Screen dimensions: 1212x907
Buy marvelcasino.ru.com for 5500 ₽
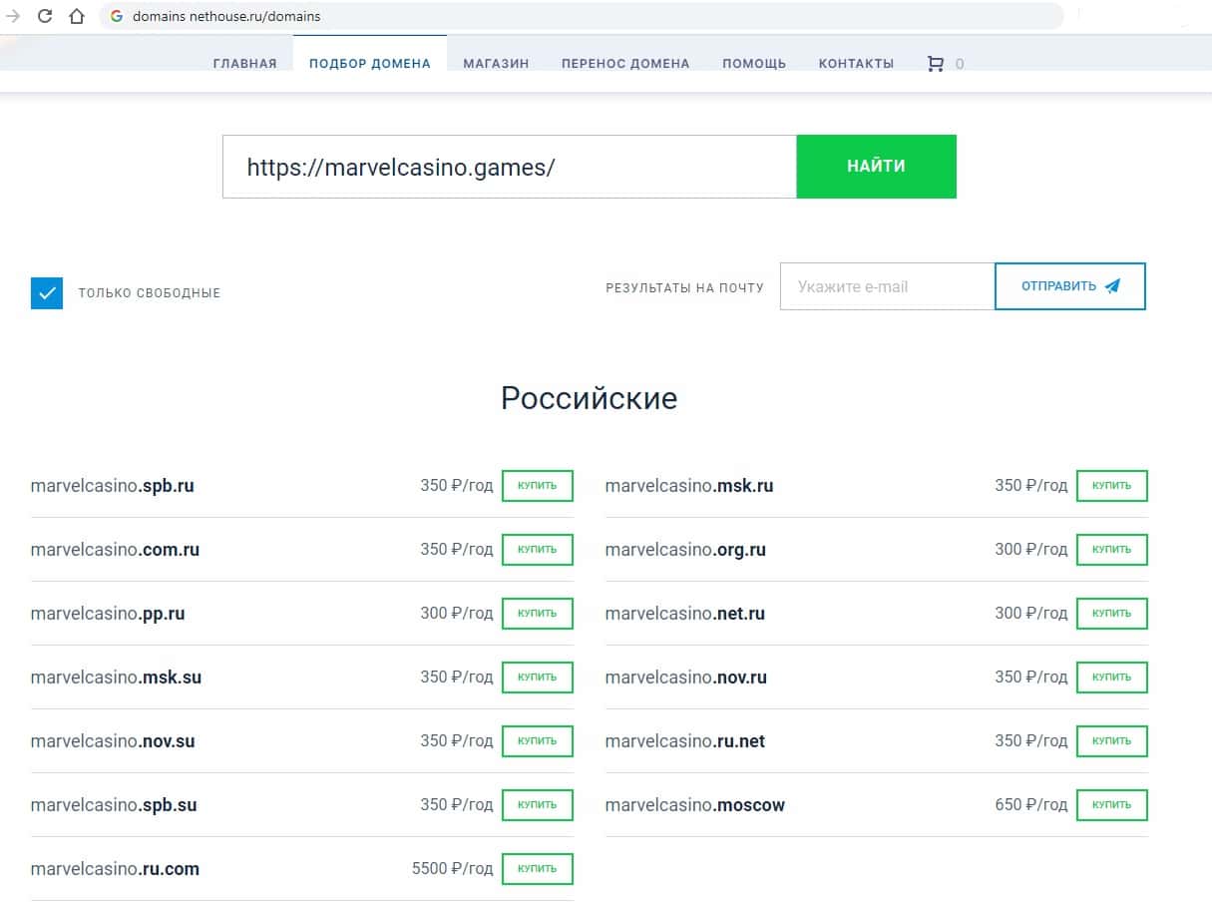click(538, 869)
